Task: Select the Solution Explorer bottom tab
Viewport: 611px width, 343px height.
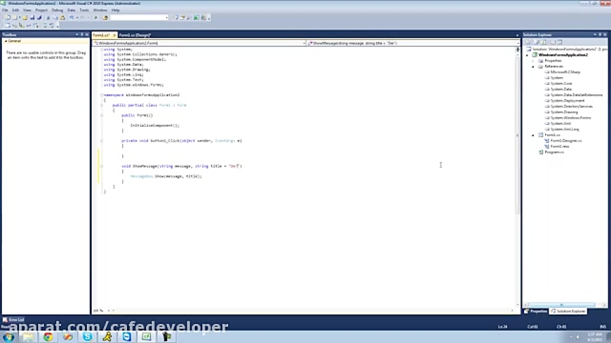Action: 568,311
